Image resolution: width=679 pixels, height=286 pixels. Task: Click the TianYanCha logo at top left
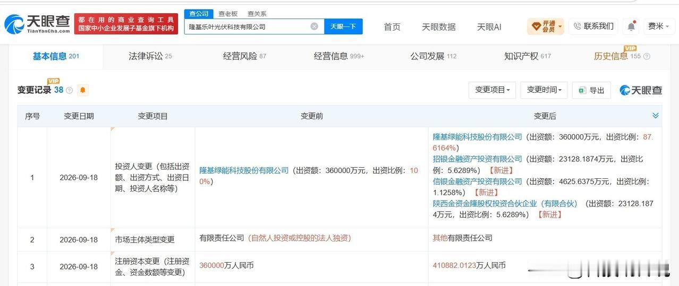point(37,23)
